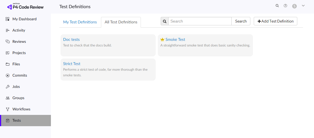Screen dimensions: 314x138
Task: Click the user avatar icon
Action: click(294, 6)
